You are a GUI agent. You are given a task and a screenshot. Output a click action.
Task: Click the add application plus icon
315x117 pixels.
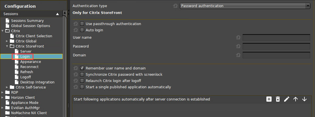coord(269,99)
